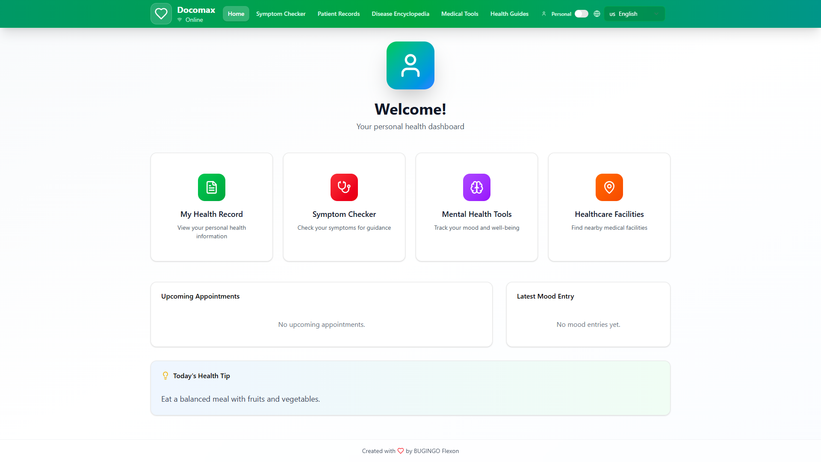Image resolution: width=821 pixels, height=462 pixels.
Task: Click the globe language icon in navbar
Action: [597, 14]
